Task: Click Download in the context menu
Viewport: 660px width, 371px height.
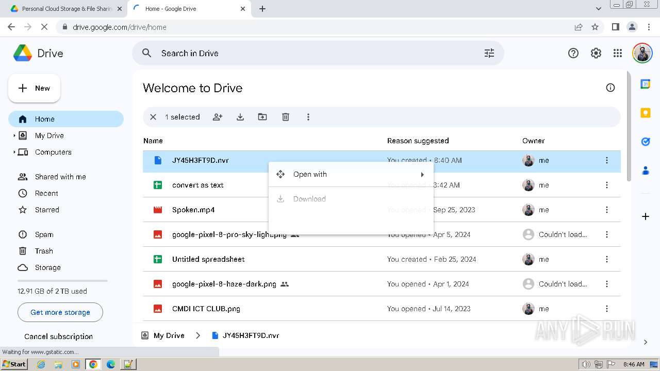Action: (x=351, y=199)
